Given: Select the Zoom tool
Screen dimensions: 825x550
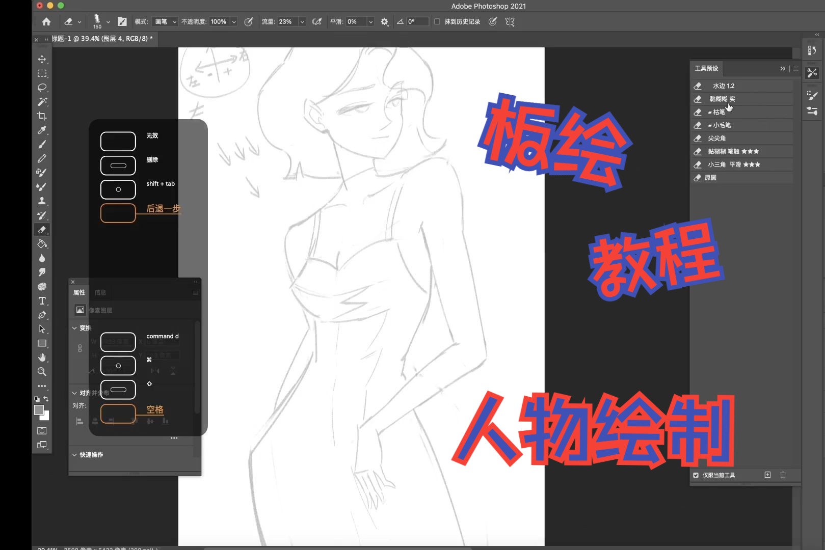Looking at the screenshot, I should coord(42,372).
